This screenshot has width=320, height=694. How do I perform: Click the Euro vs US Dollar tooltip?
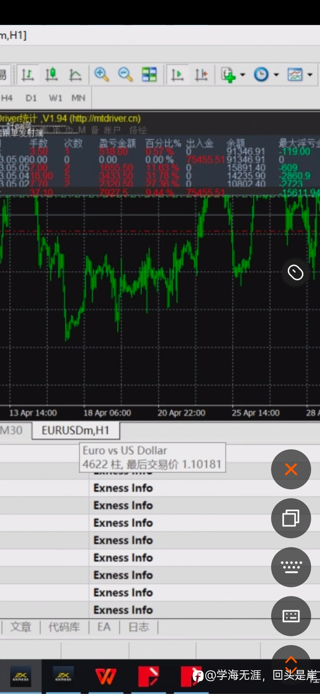click(152, 457)
